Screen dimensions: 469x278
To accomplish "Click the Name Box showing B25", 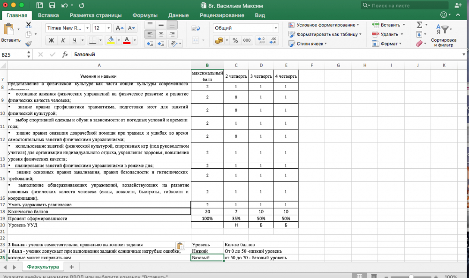I will [x=13, y=54].
